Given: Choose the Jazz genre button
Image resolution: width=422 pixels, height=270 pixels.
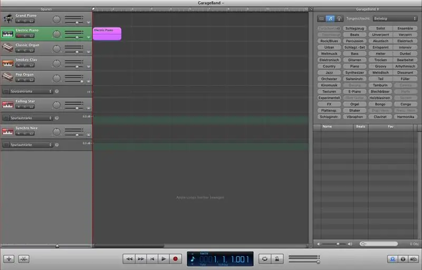Looking at the screenshot, I should (329, 72).
